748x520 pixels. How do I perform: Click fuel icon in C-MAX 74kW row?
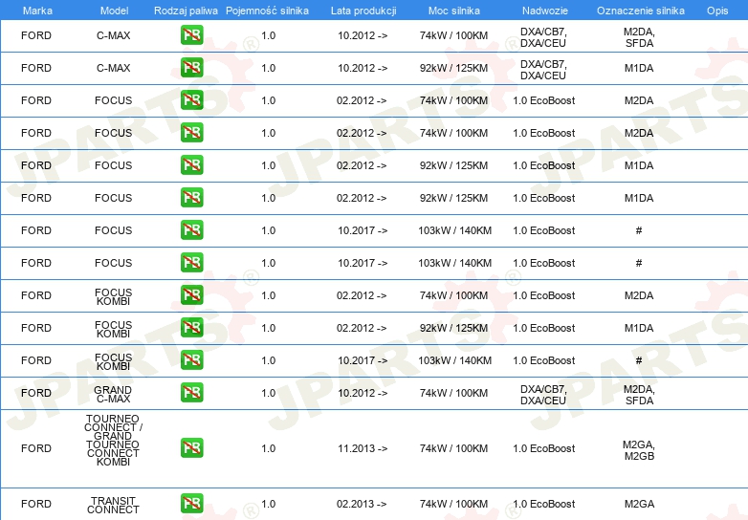(191, 35)
